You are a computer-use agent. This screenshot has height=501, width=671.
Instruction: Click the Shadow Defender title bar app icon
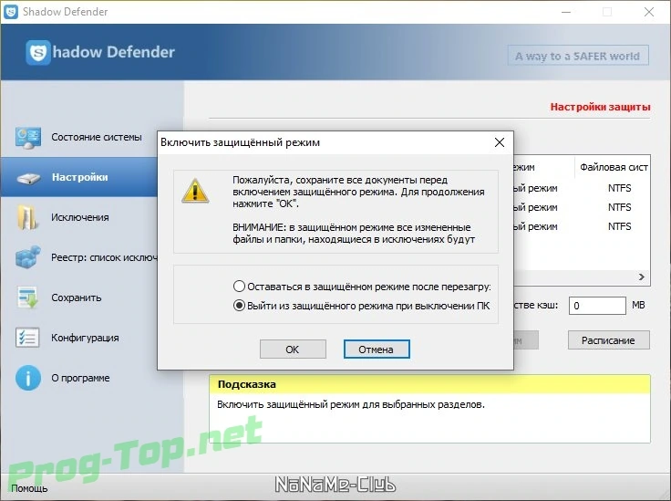pyautogui.click(x=11, y=12)
